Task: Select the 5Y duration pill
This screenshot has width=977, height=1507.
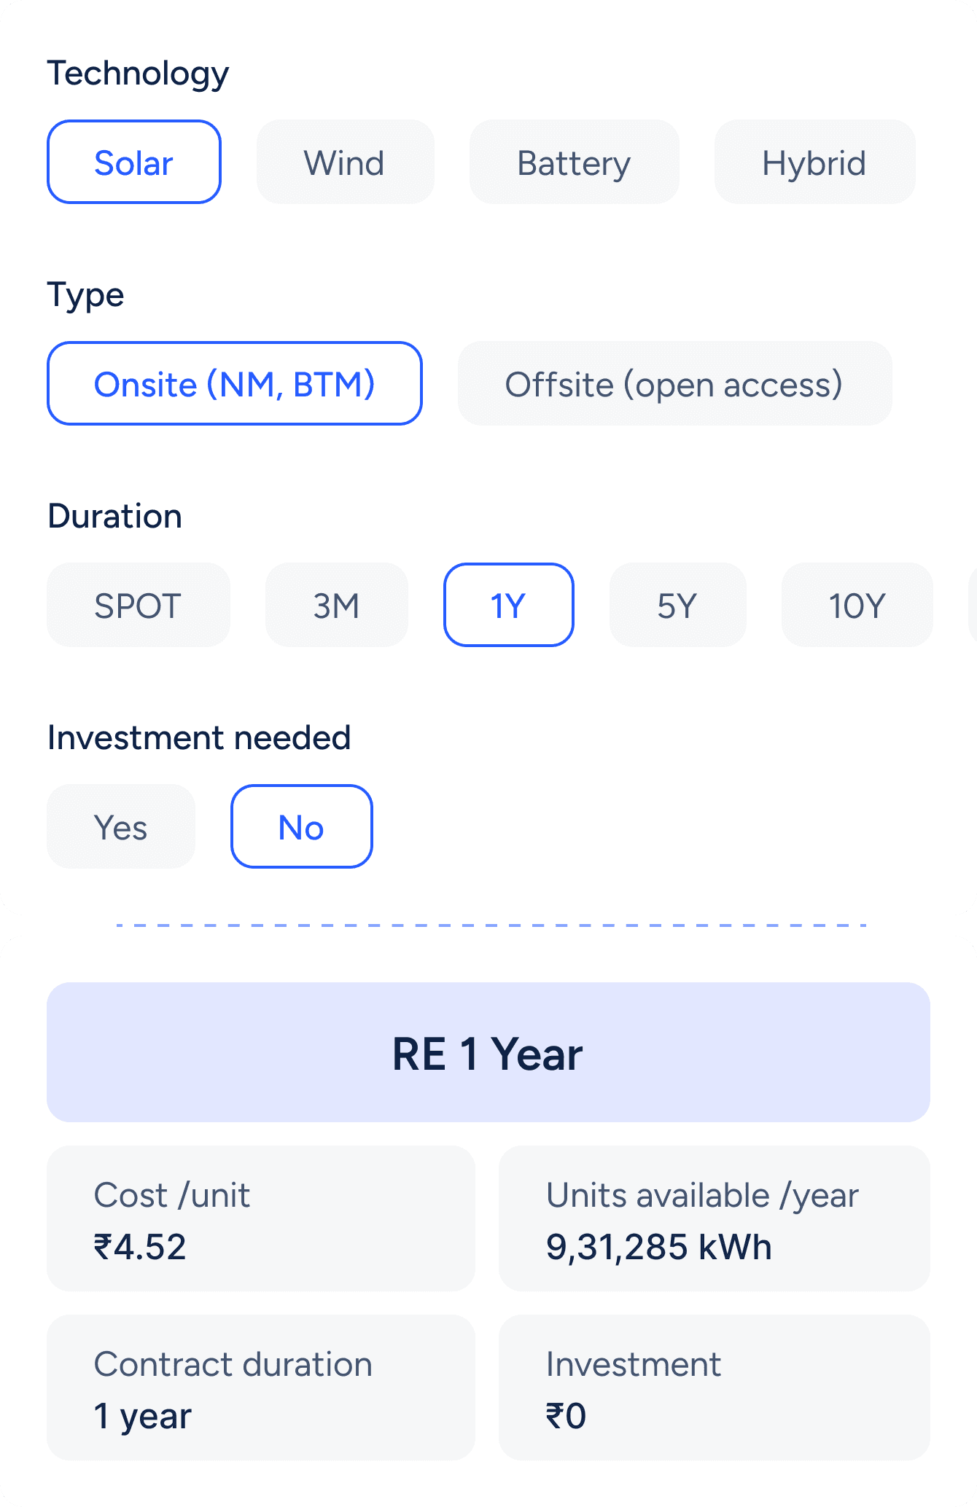Action: pyautogui.click(x=677, y=605)
